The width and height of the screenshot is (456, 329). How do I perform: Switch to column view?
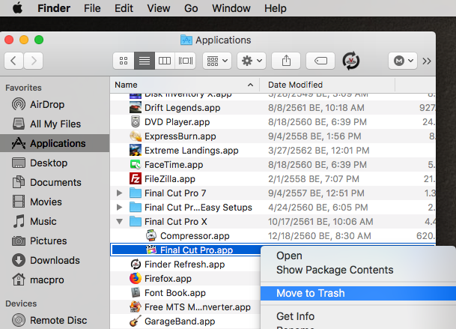pyautogui.click(x=165, y=61)
